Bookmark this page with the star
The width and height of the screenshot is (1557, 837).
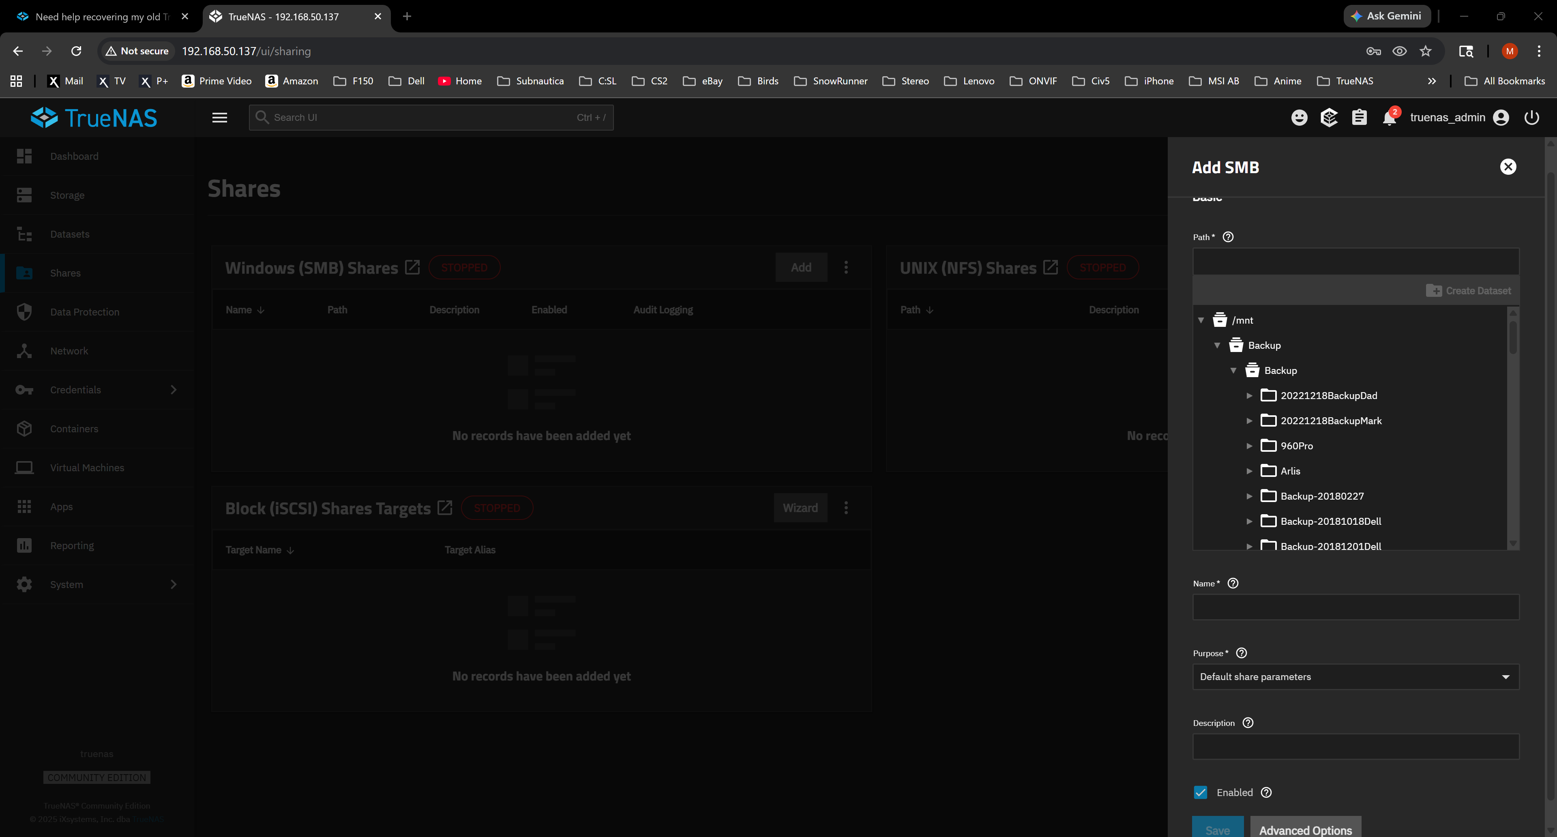point(1425,51)
